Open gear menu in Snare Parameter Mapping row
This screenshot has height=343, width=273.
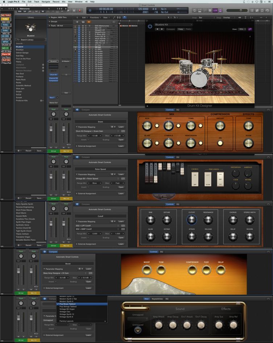point(113,127)
